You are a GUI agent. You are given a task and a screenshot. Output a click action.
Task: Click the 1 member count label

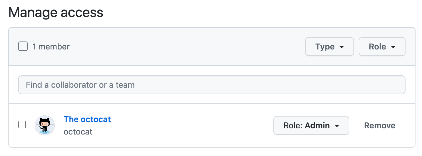click(51, 47)
